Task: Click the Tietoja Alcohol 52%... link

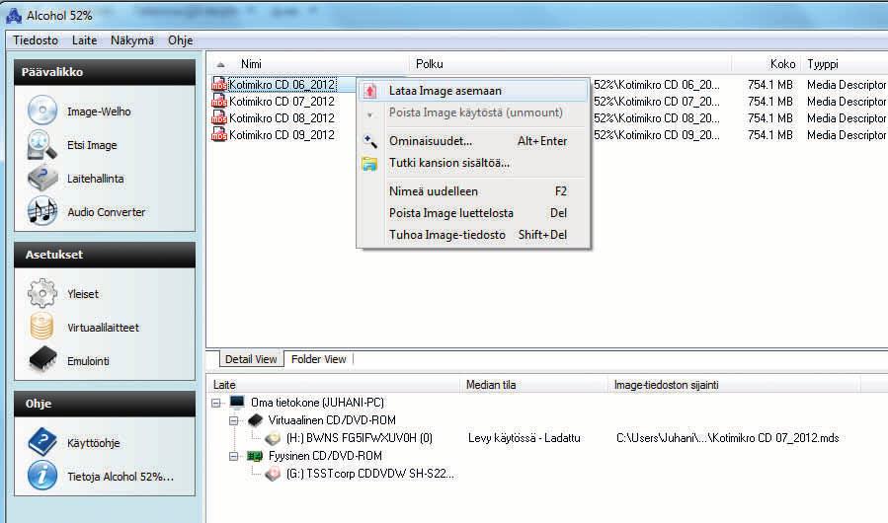Action: [121, 477]
